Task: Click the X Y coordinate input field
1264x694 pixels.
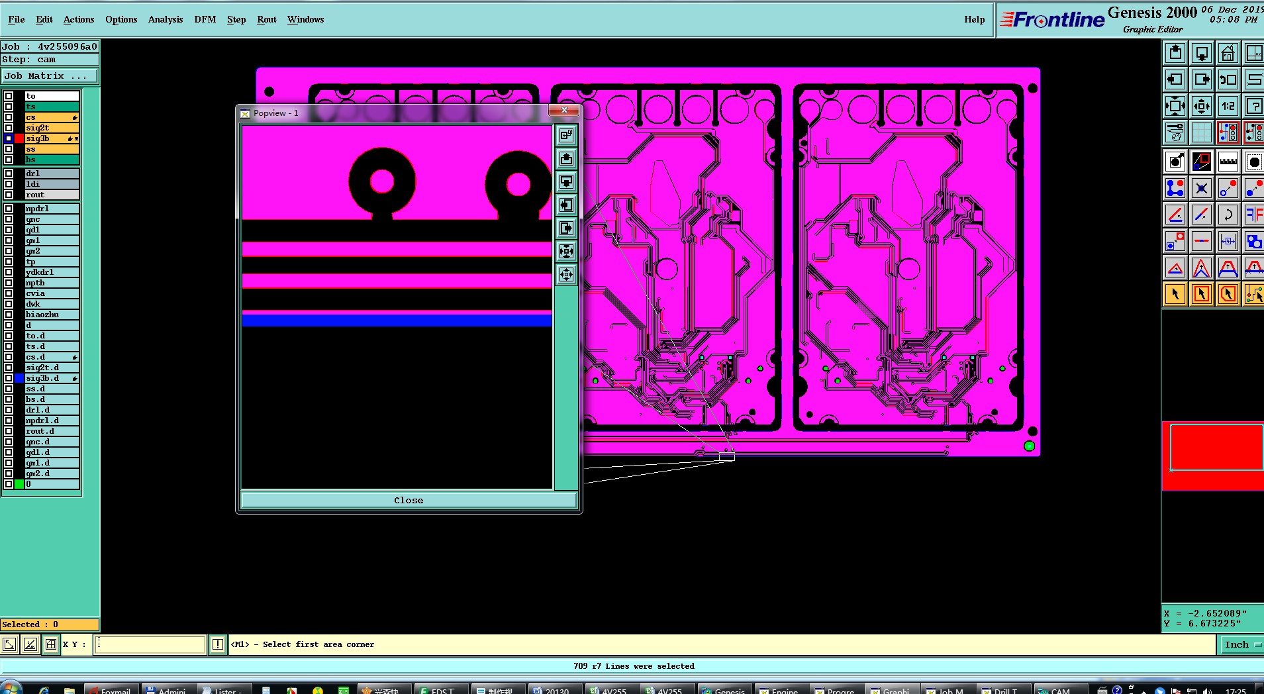Action: pos(150,644)
